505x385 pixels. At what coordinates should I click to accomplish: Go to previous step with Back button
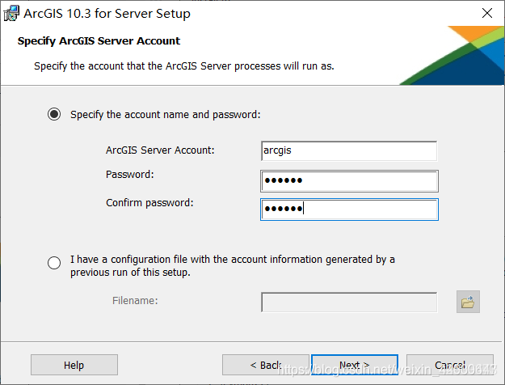click(265, 365)
